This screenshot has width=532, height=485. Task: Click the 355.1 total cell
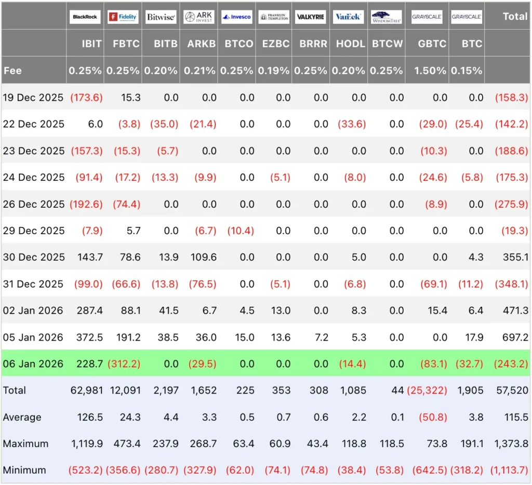(516, 257)
